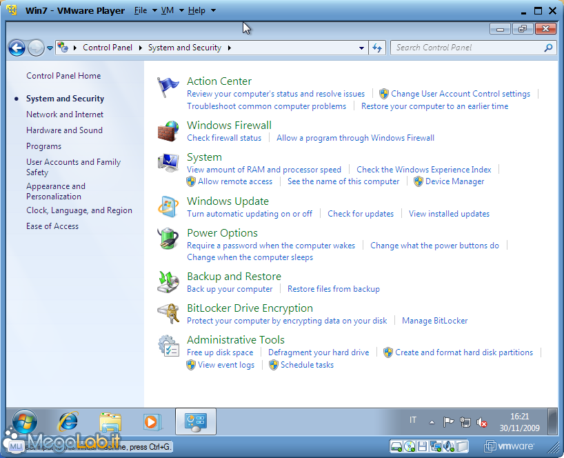Click the refresh button next to the address bar

(x=377, y=48)
